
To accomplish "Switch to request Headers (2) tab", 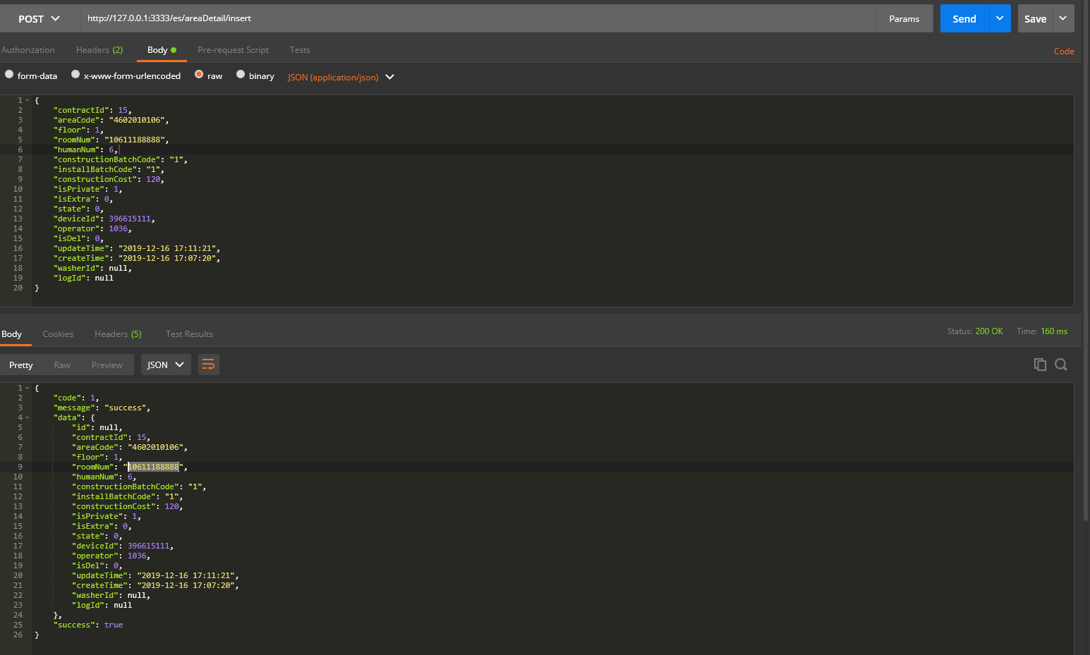I will (x=99, y=50).
